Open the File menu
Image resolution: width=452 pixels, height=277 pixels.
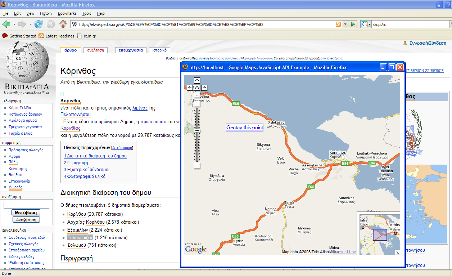click(5, 13)
